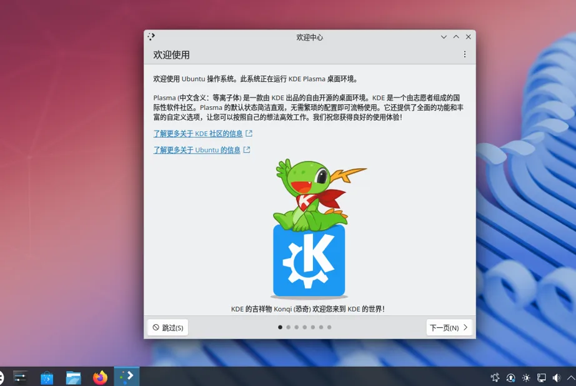This screenshot has width=576, height=386.
Task: Click the Konqi caption text below mascot
Action: 308,309
